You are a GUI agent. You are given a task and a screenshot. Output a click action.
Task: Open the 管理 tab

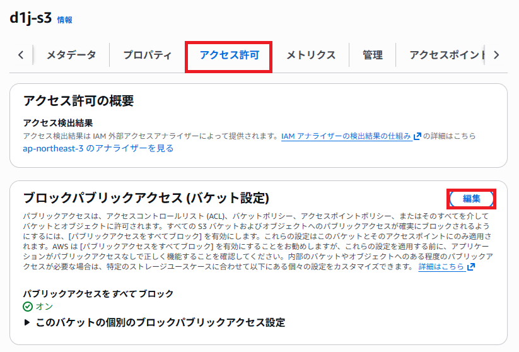pyautogui.click(x=372, y=55)
